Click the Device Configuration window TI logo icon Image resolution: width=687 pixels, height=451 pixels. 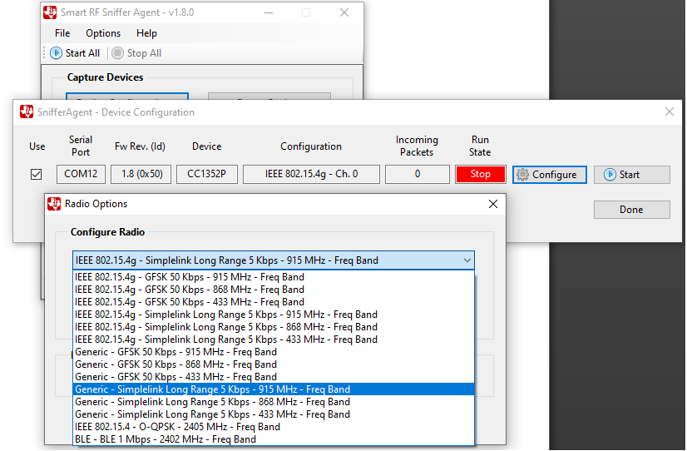27,112
